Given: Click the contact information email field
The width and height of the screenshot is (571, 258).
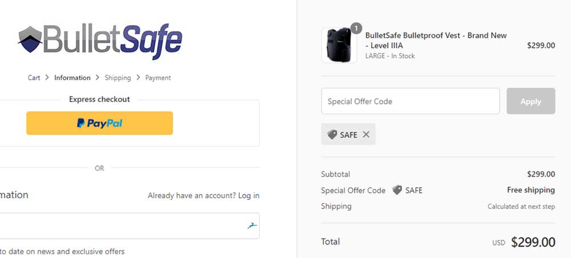Looking at the screenshot, I should pyautogui.click(x=120, y=226).
